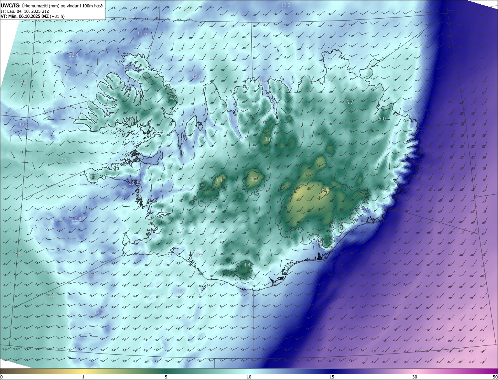Click the valid time line 'VT: Mán. 06.10.2025 04Z'
Screen dimensions: 498x380
(25, 16)
